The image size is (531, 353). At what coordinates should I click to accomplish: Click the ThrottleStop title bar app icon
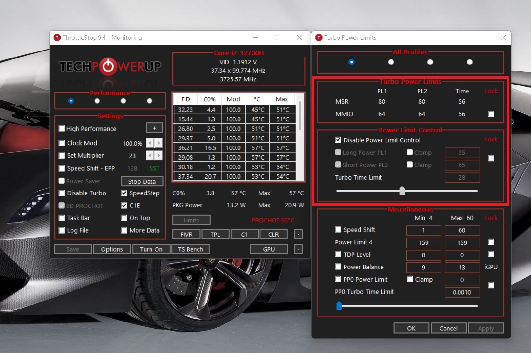57,37
